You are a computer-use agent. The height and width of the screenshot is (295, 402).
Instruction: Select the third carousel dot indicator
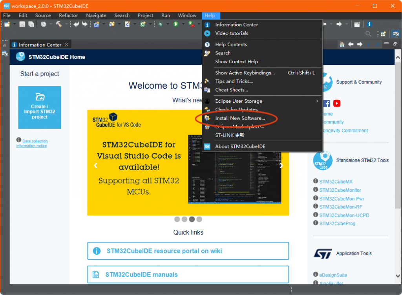coord(192,219)
